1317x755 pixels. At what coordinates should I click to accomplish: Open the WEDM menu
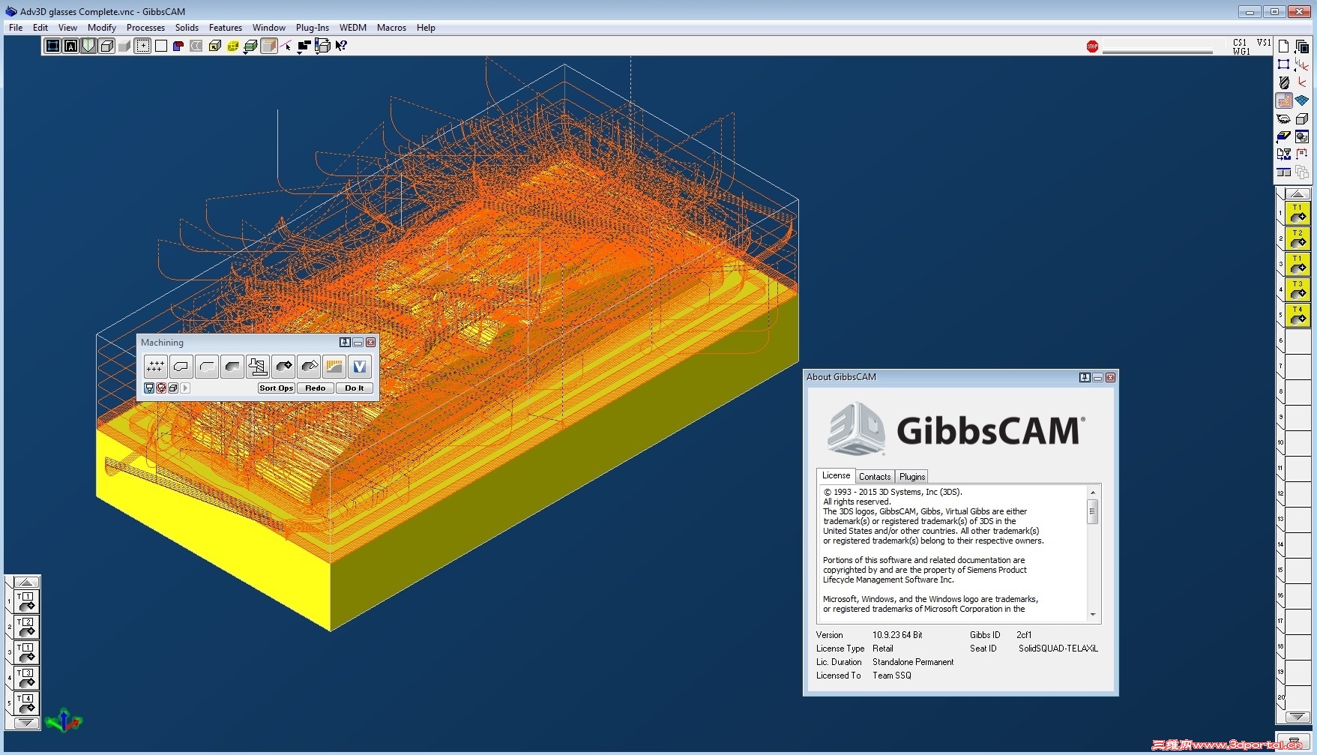click(352, 28)
